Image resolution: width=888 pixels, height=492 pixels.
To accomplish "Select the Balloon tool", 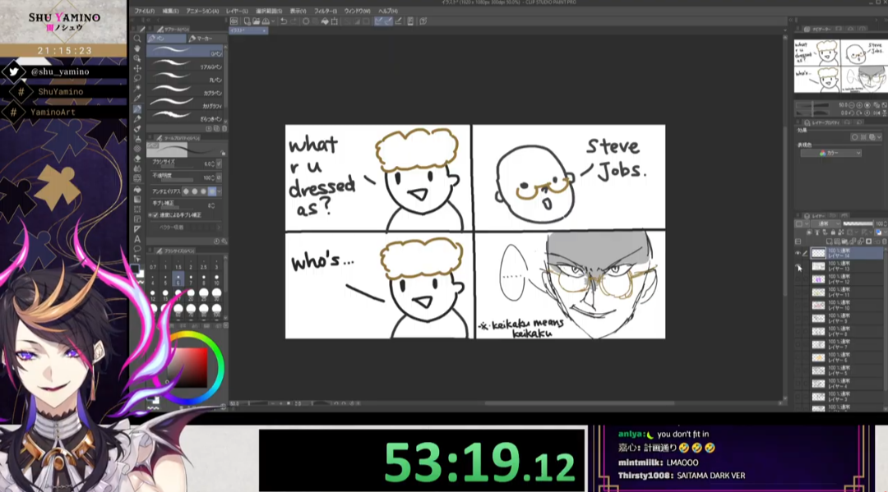I will click(137, 249).
